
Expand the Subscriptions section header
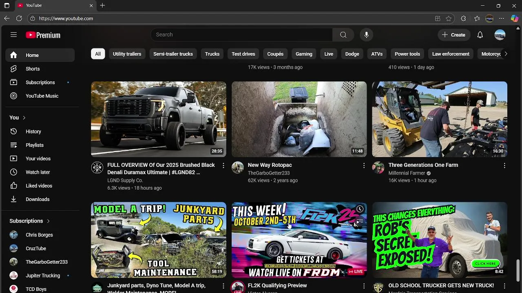[29, 221]
